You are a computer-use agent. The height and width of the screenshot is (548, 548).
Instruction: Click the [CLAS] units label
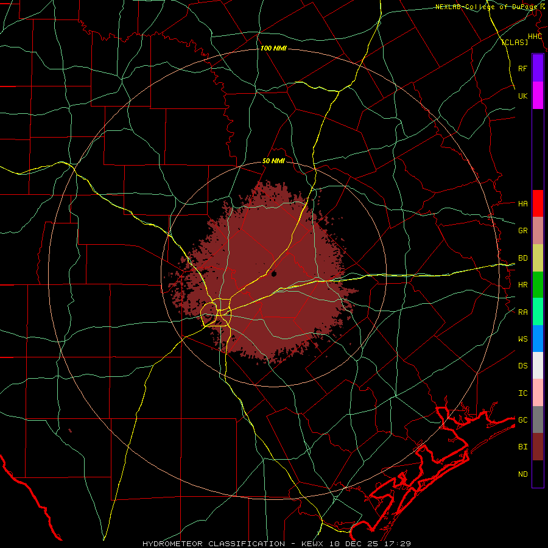pos(515,43)
